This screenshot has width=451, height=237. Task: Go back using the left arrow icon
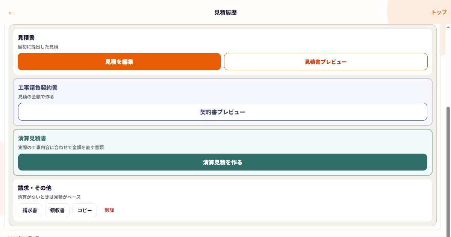pyautogui.click(x=12, y=13)
